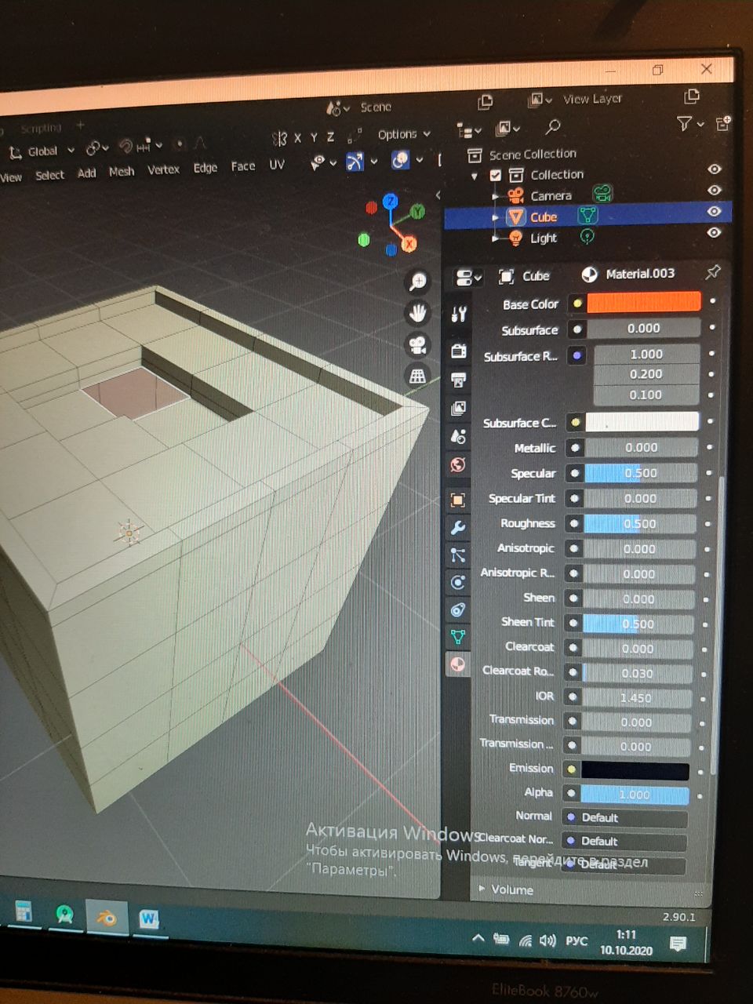Click the viewport zoom magnifier icon

pos(418,282)
